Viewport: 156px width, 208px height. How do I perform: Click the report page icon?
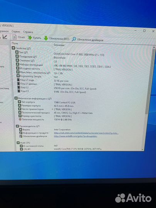[x=15, y=37]
